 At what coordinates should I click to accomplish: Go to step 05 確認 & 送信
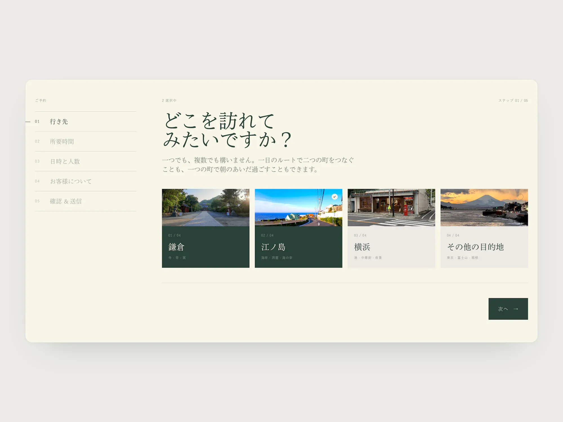coord(86,201)
